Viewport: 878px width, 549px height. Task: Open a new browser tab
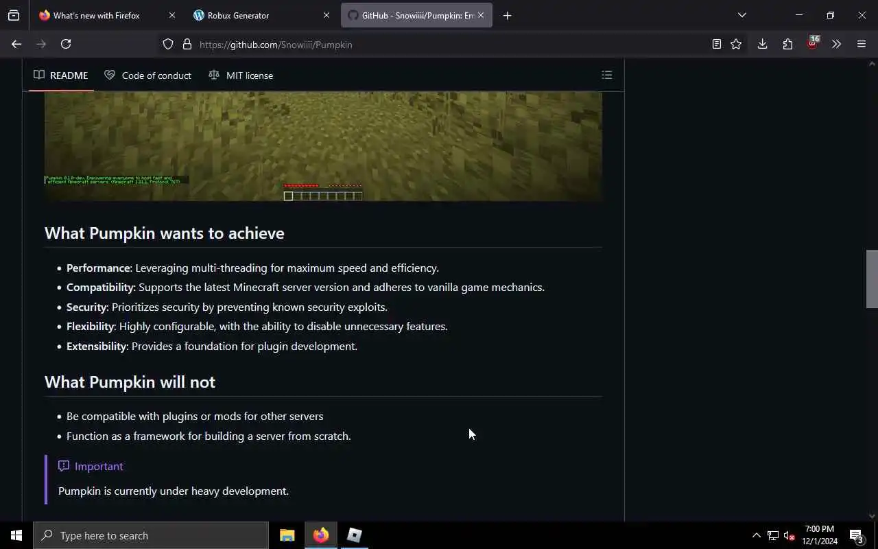507,15
